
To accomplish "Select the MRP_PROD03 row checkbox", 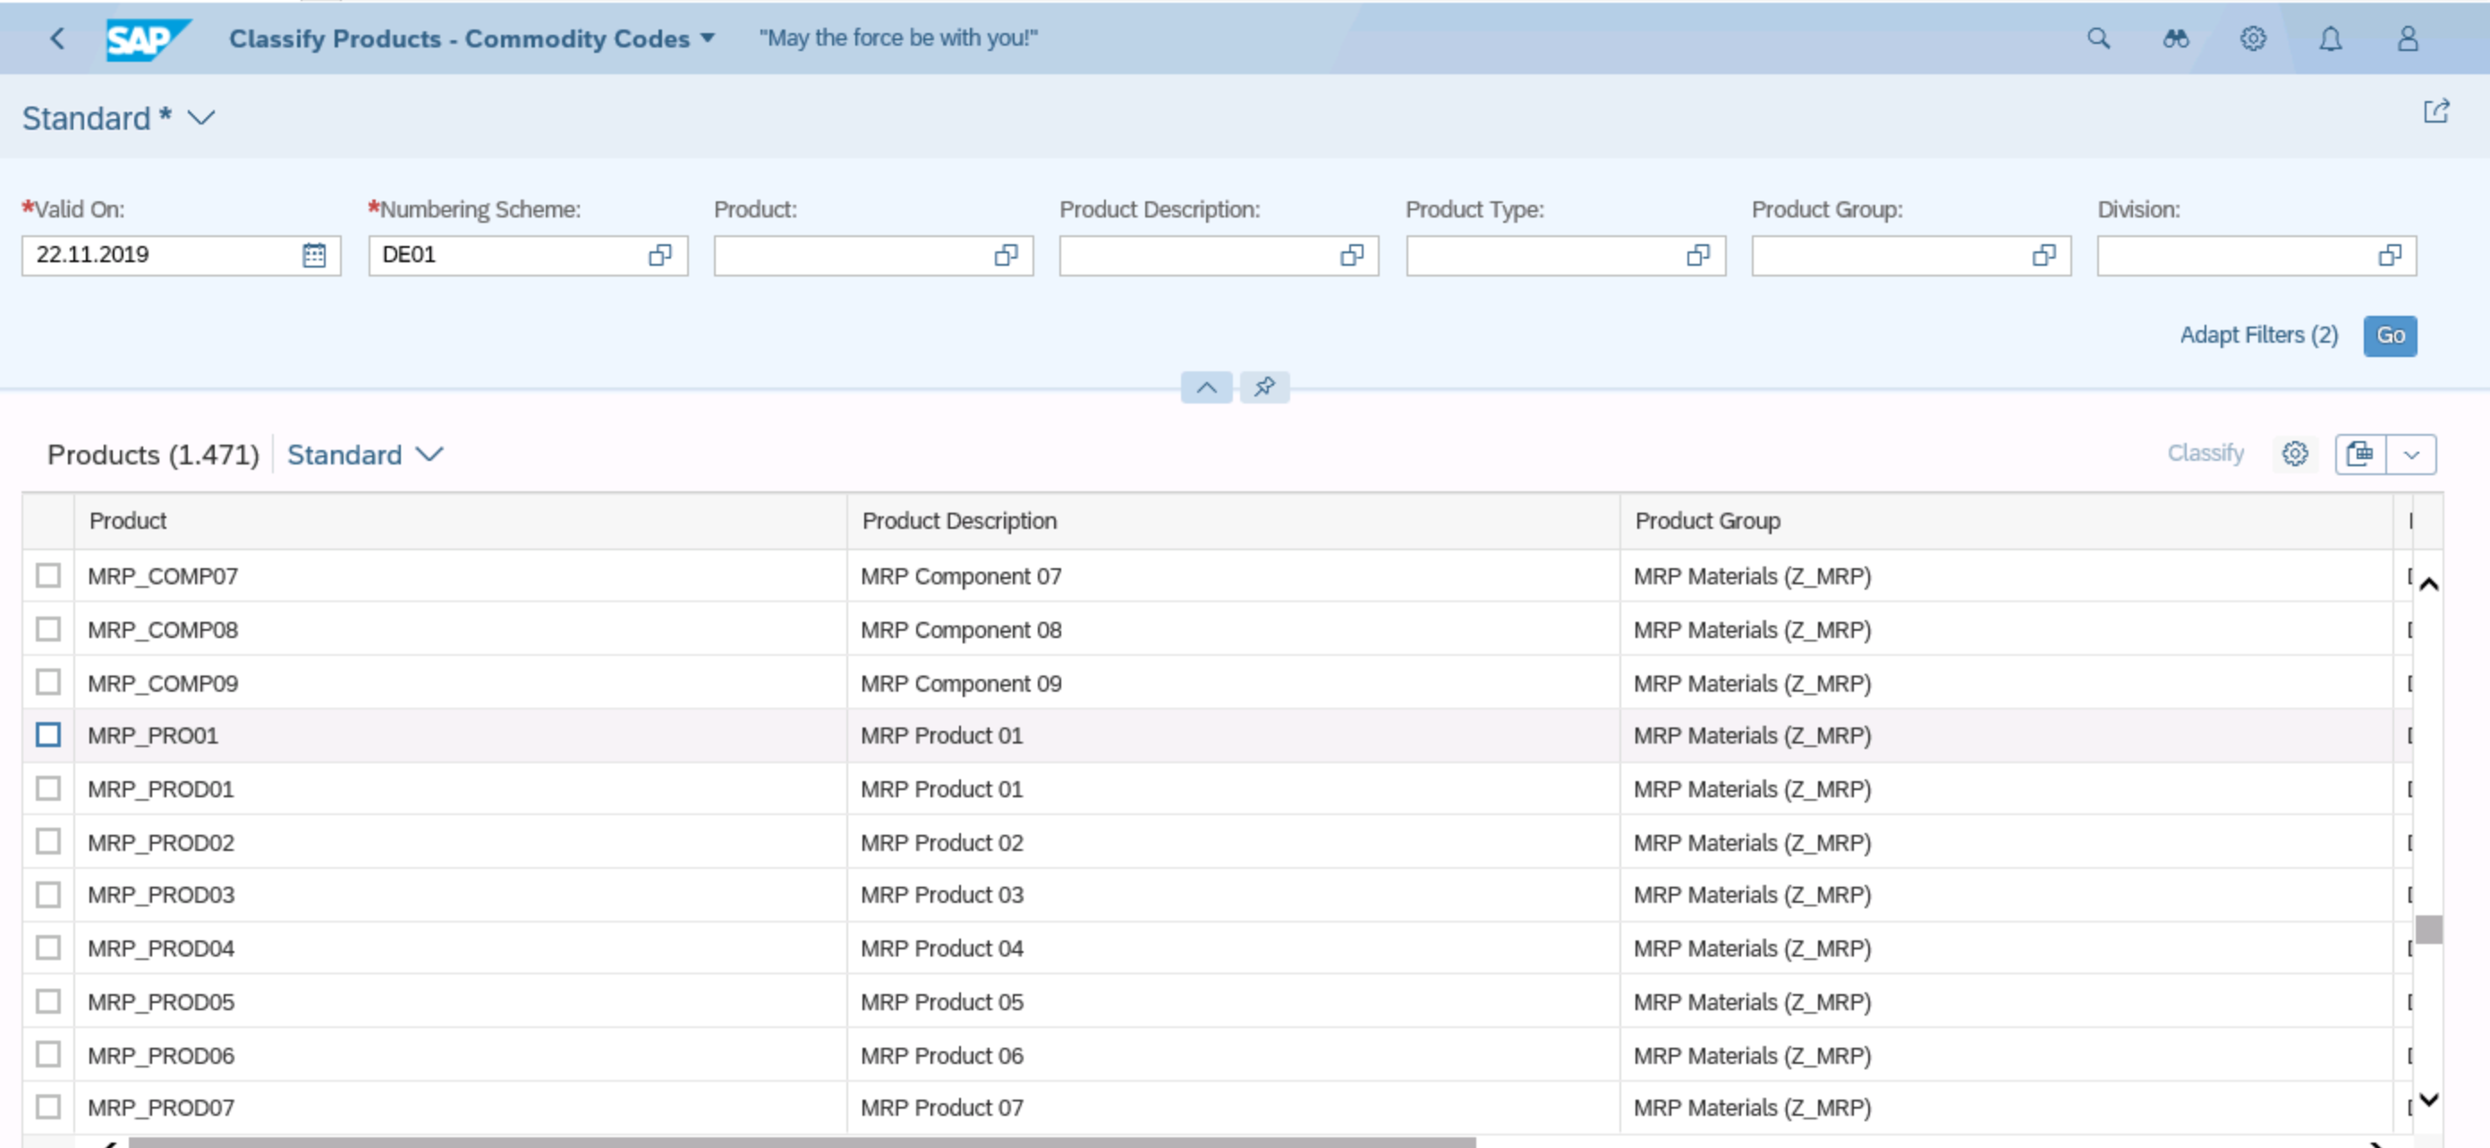I will (x=48, y=895).
